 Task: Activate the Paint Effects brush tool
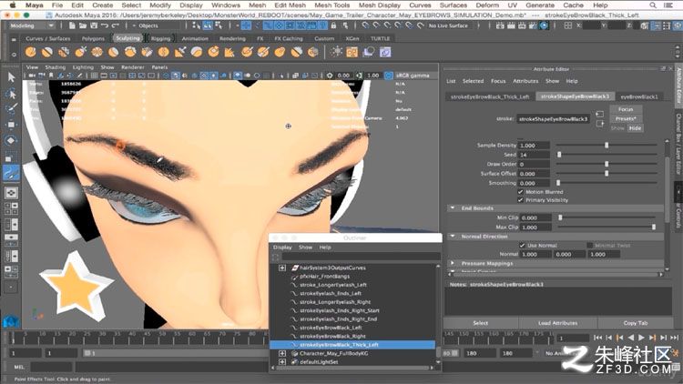point(11,173)
